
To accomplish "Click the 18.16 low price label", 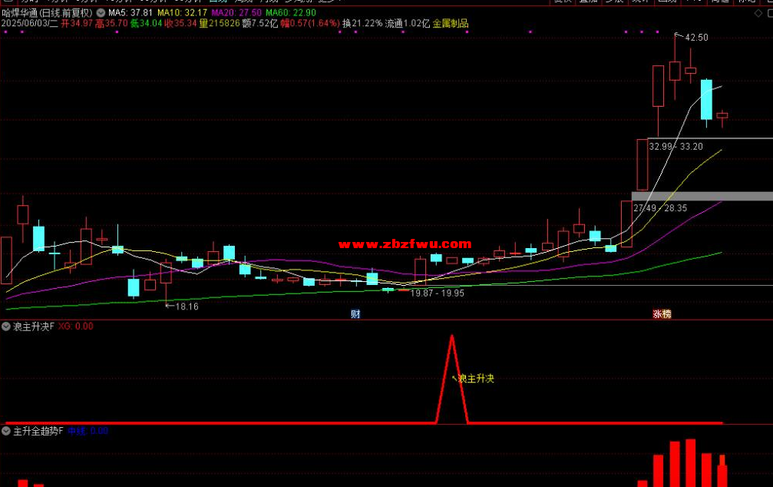I will coord(187,306).
